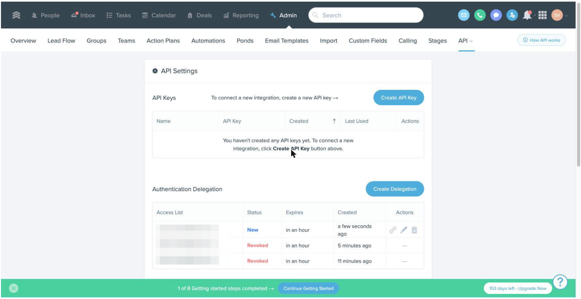The image size is (581, 299).
Task: Open the Ponds tab
Action: point(245,41)
